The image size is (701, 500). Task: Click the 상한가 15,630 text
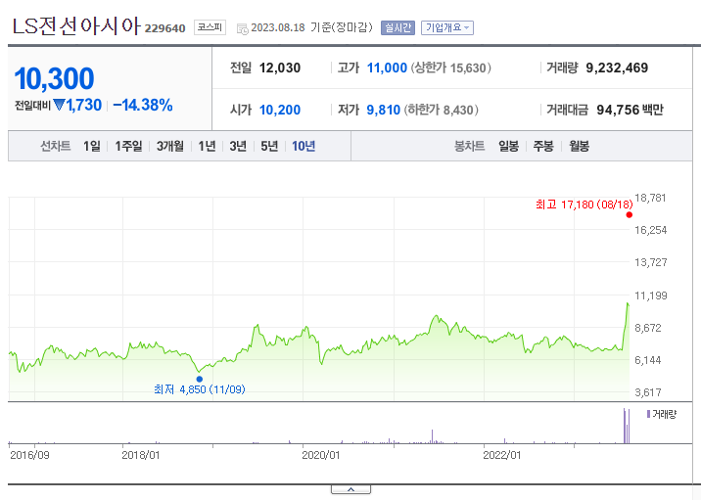451,68
